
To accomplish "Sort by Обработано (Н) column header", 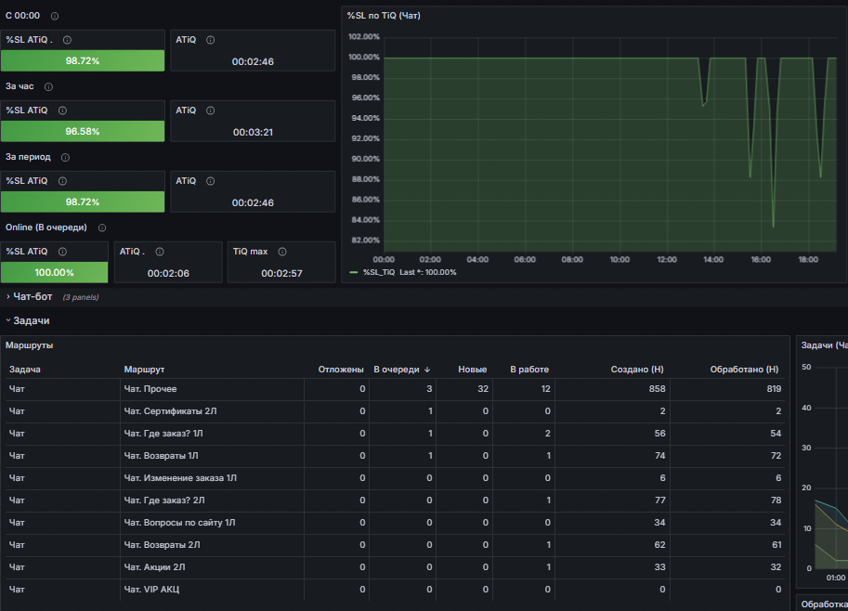I will point(744,370).
